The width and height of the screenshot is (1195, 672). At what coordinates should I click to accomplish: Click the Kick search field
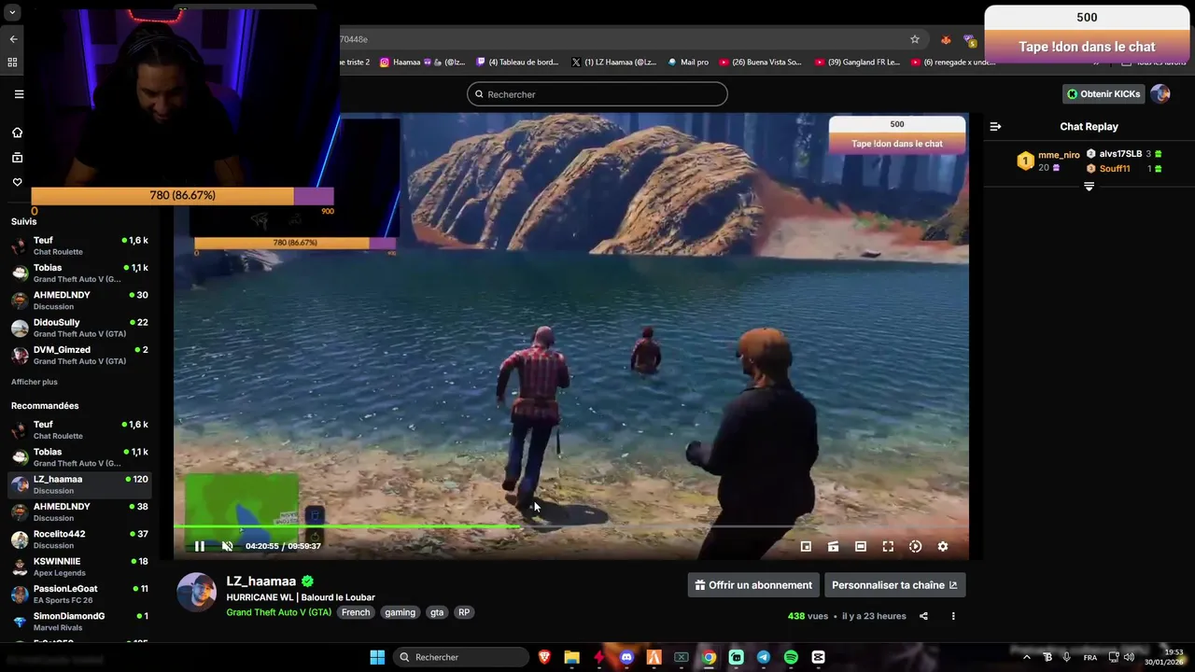(x=597, y=94)
